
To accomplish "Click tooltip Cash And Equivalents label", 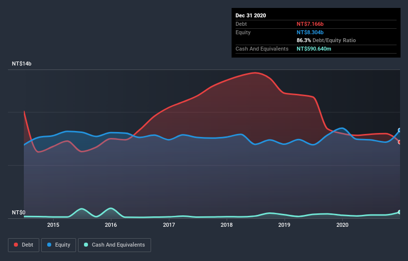I will coord(262,49).
